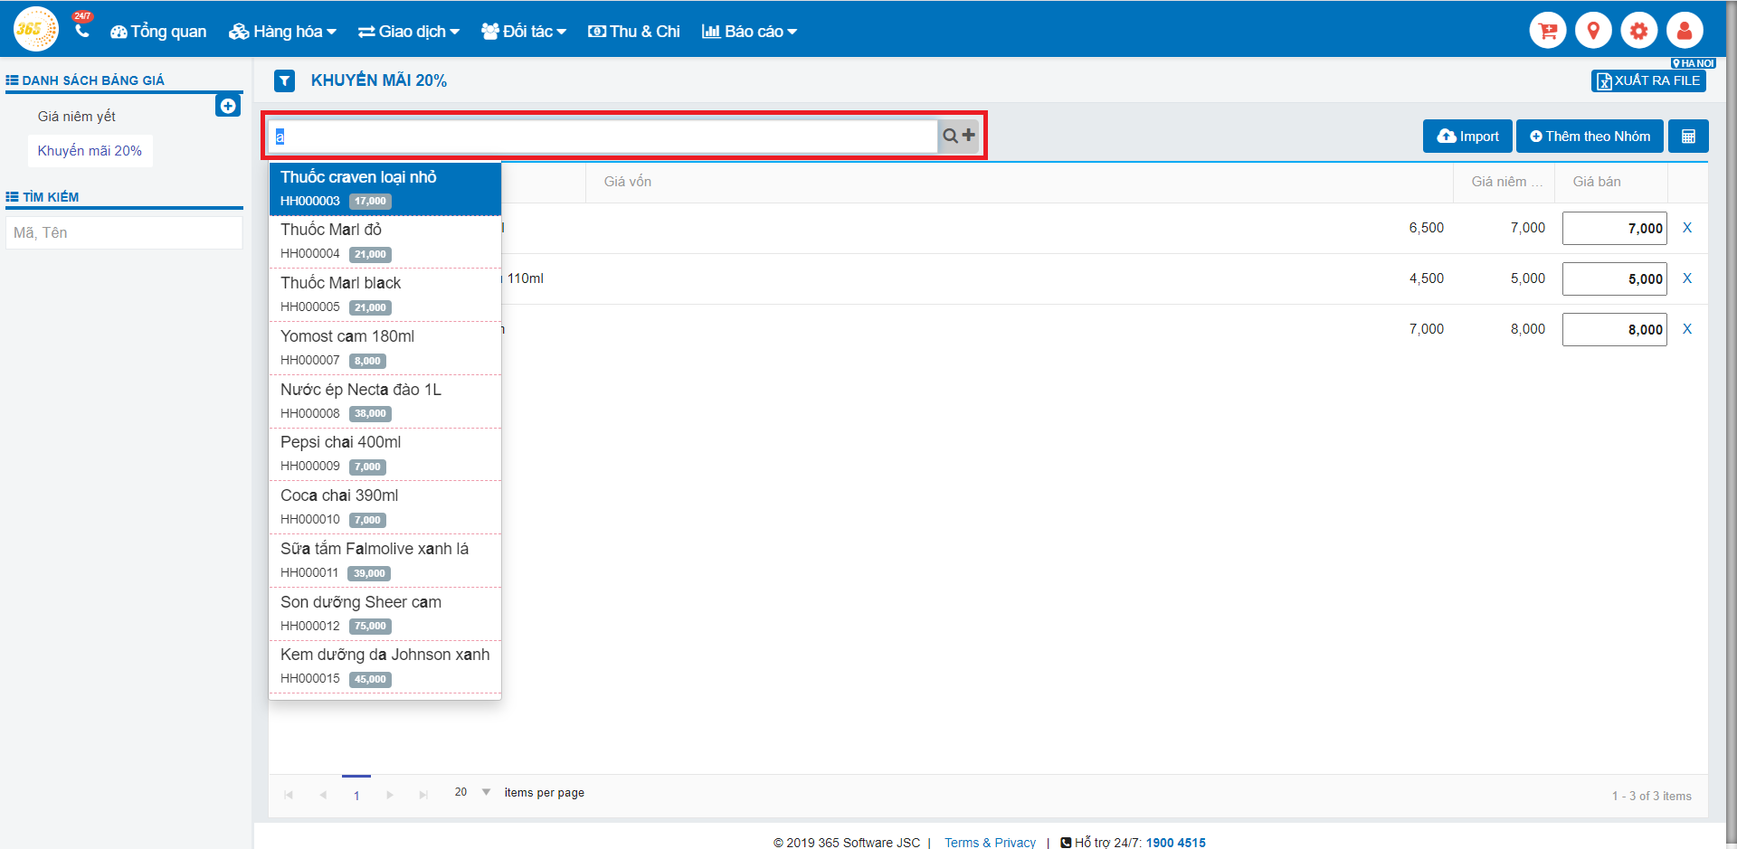1737x849 pixels.
Task: Click the Mã, Tên search field
Action: 124,232
